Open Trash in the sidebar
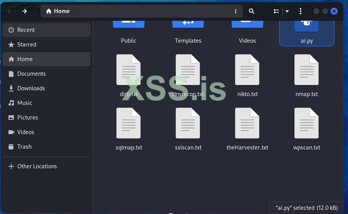Image resolution: width=348 pixels, height=214 pixels. pyautogui.click(x=47, y=147)
